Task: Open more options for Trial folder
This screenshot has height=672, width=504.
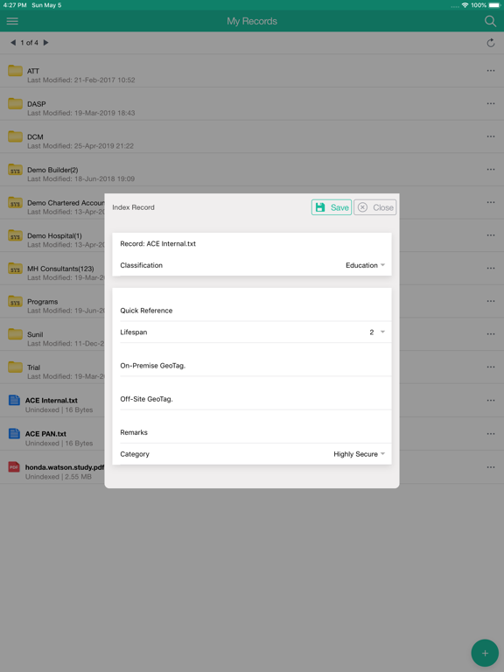Action: click(491, 367)
